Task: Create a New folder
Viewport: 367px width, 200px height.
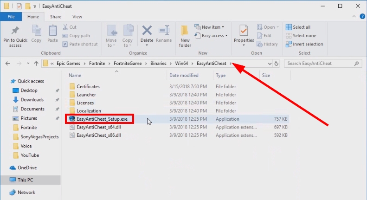Action: pos(185,36)
